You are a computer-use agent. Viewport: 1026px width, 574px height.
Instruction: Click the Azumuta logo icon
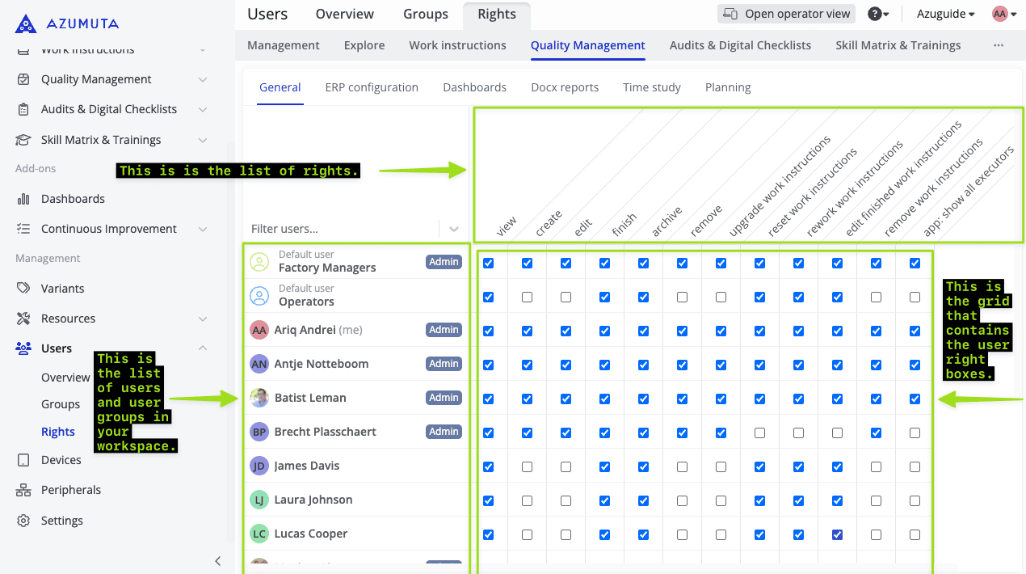coord(26,23)
